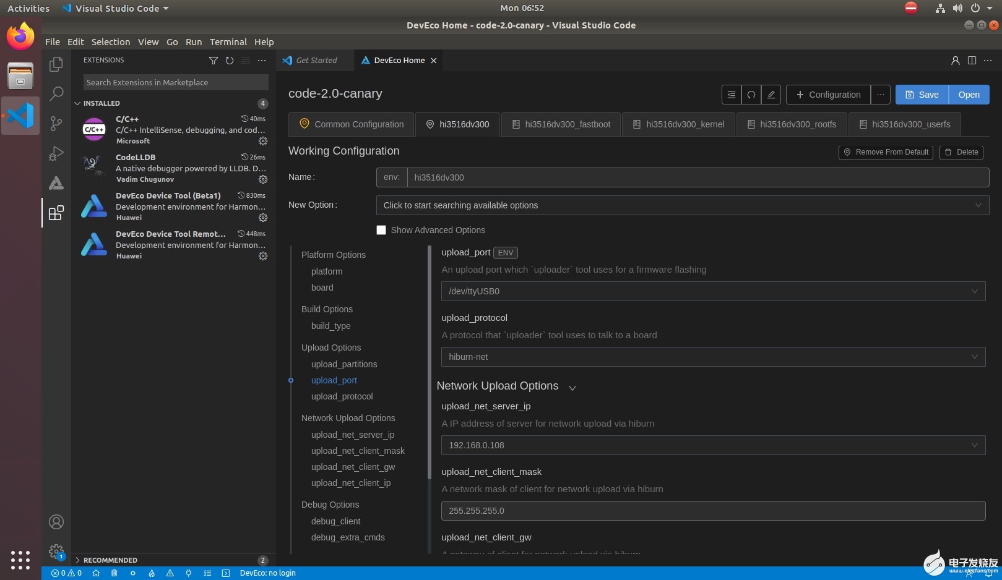Show applications grid in dock
The image size is (1002, 580).
tap(20, 560)
